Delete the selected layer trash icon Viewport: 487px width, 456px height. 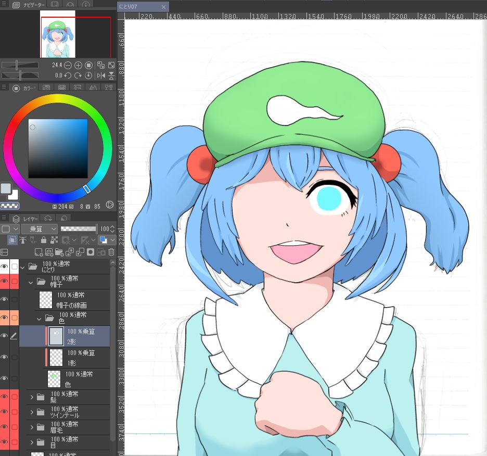pyautogui.click(x=111, y=252)
